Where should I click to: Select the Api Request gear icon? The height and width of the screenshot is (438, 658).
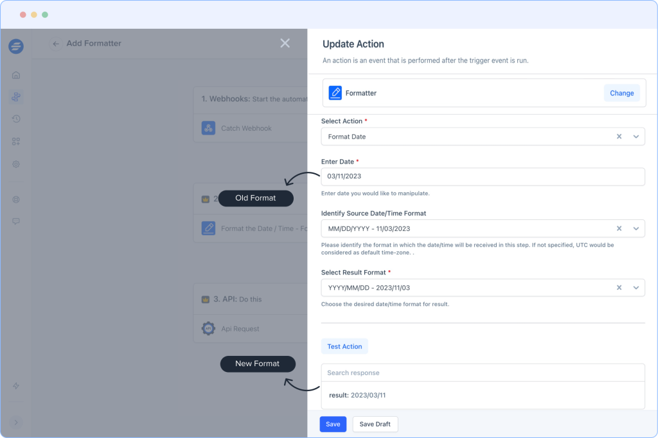click(x=208, y=328)
